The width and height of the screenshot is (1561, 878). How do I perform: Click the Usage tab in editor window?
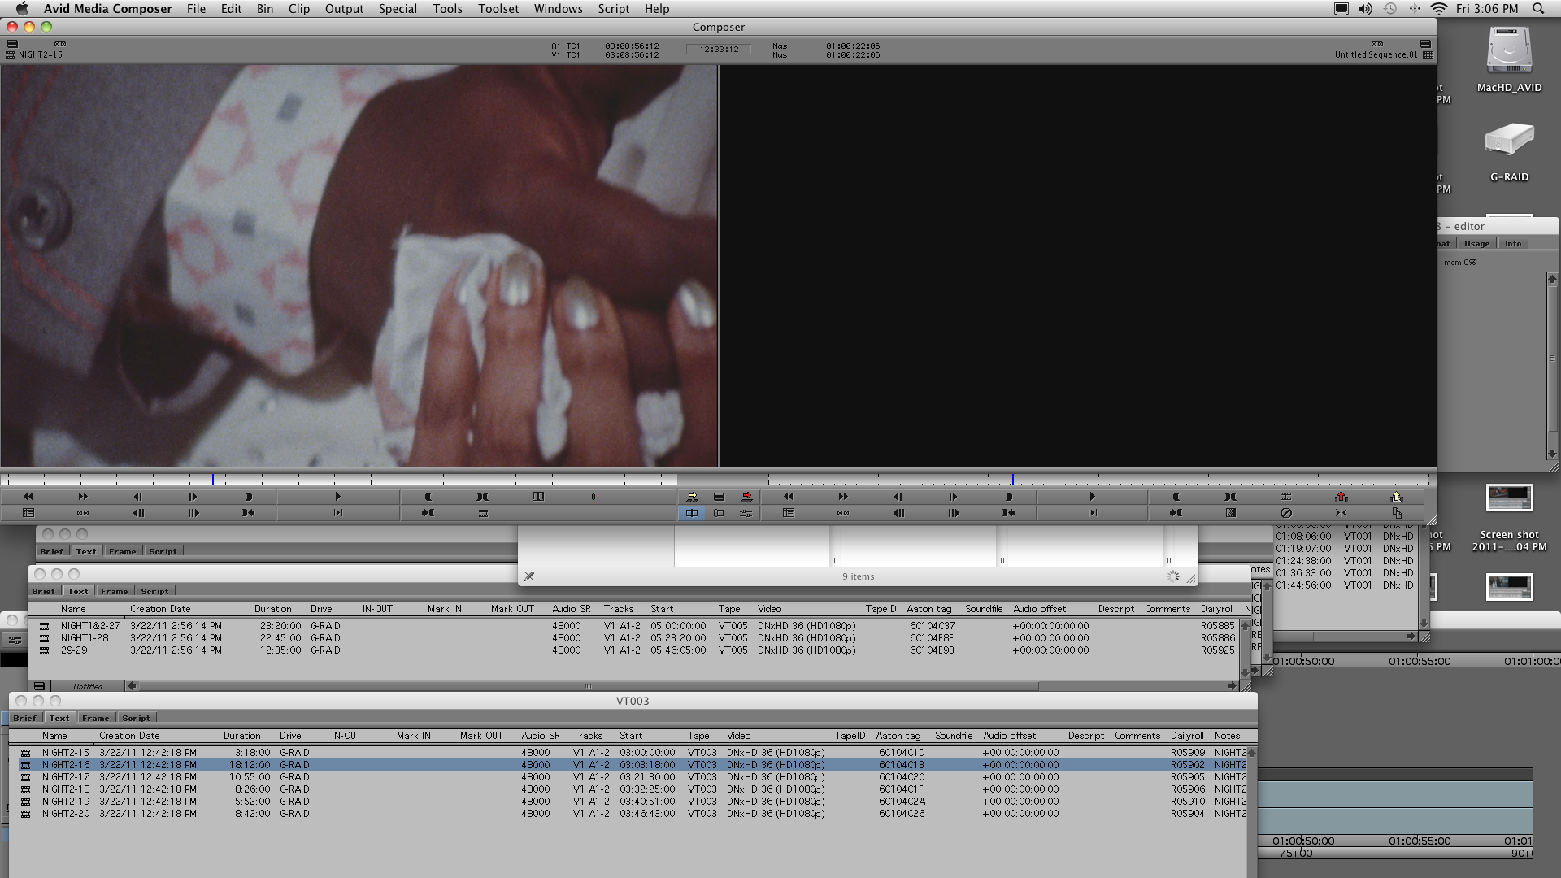[1476, 244]
